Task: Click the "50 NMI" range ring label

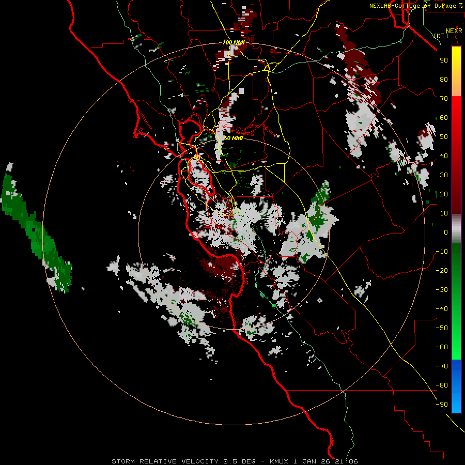Action: [234, 138]
